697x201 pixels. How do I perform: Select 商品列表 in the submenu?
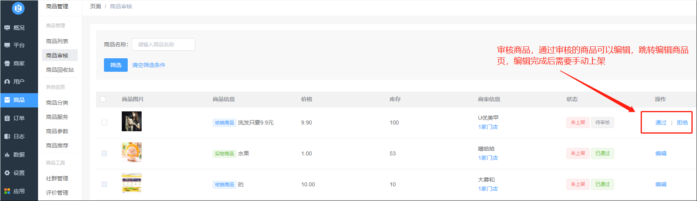point(57,41)
